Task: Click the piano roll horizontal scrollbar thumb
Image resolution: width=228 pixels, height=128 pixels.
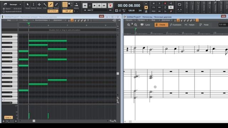Action: 34,121
